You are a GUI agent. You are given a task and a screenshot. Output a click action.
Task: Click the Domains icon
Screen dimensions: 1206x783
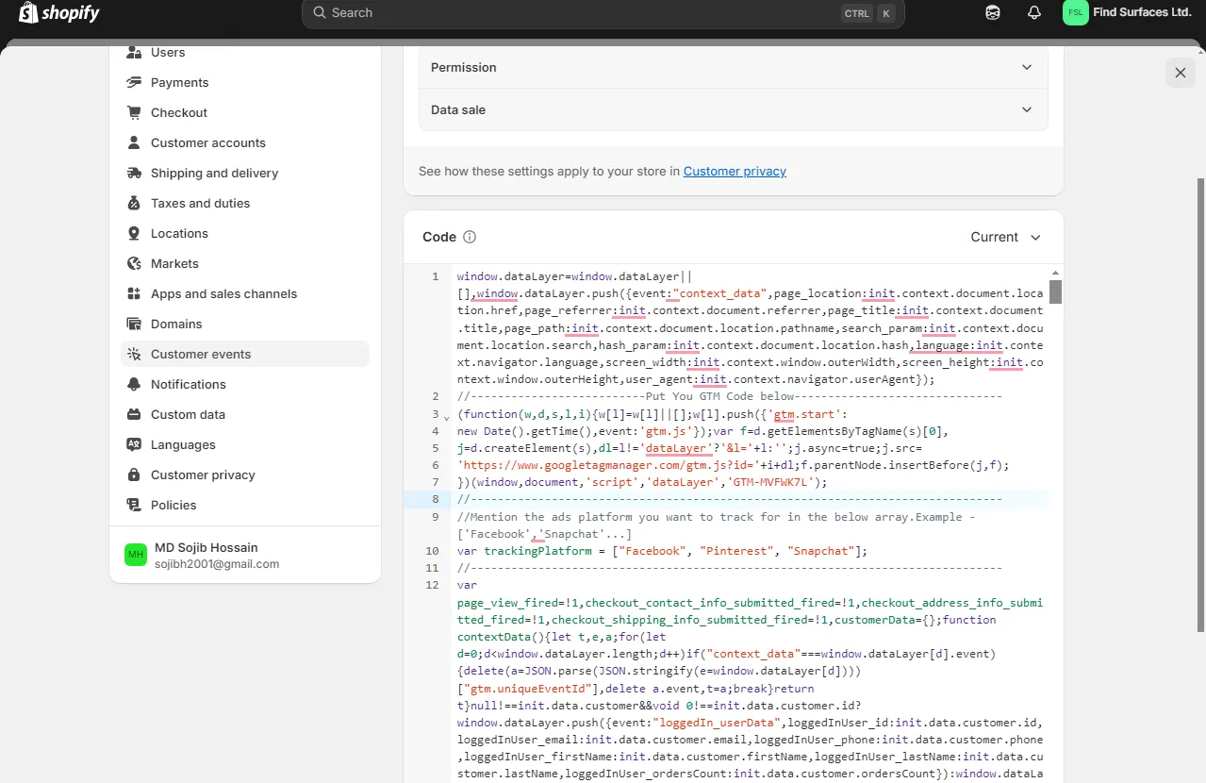click(134, 324)
